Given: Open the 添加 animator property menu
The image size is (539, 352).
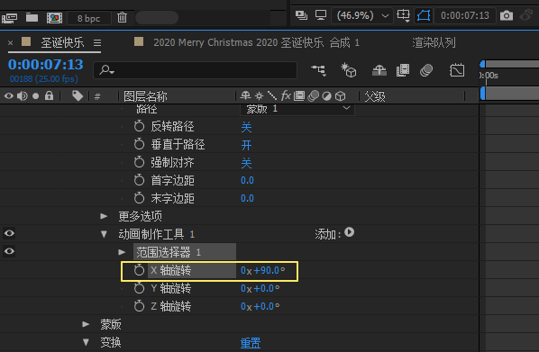Looking at the screenshot, I should (x=349, y=232).
